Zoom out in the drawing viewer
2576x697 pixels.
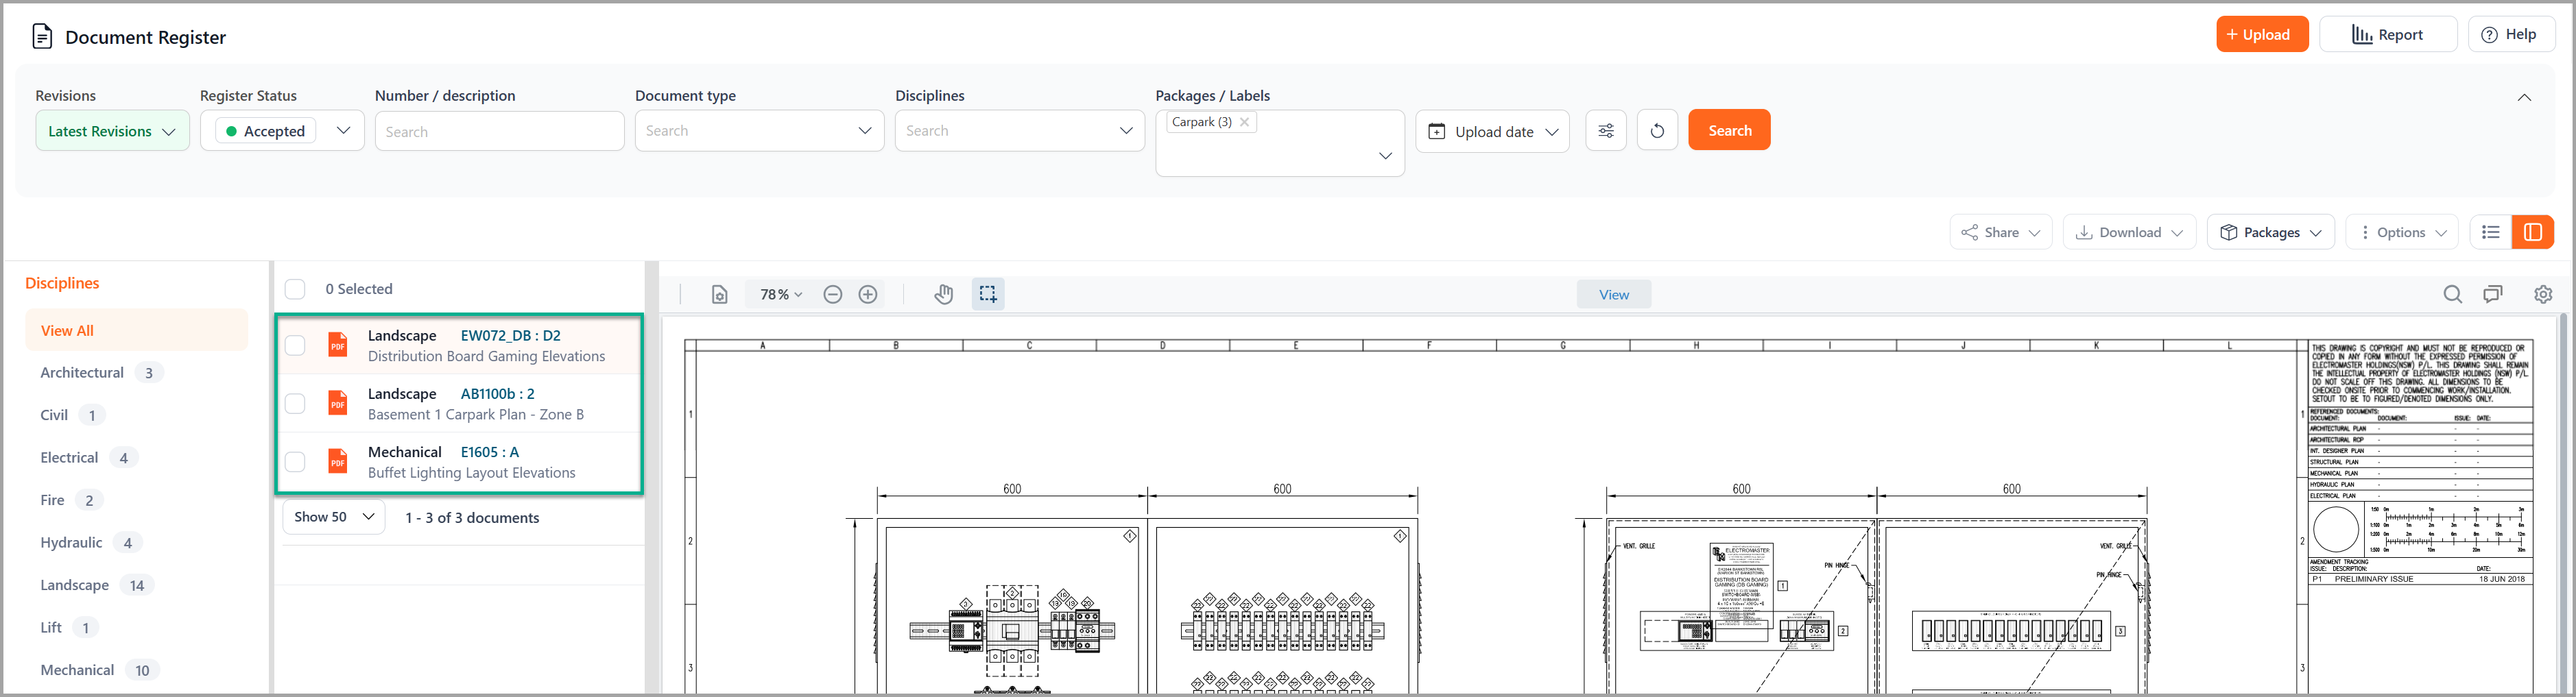[833, 294]
